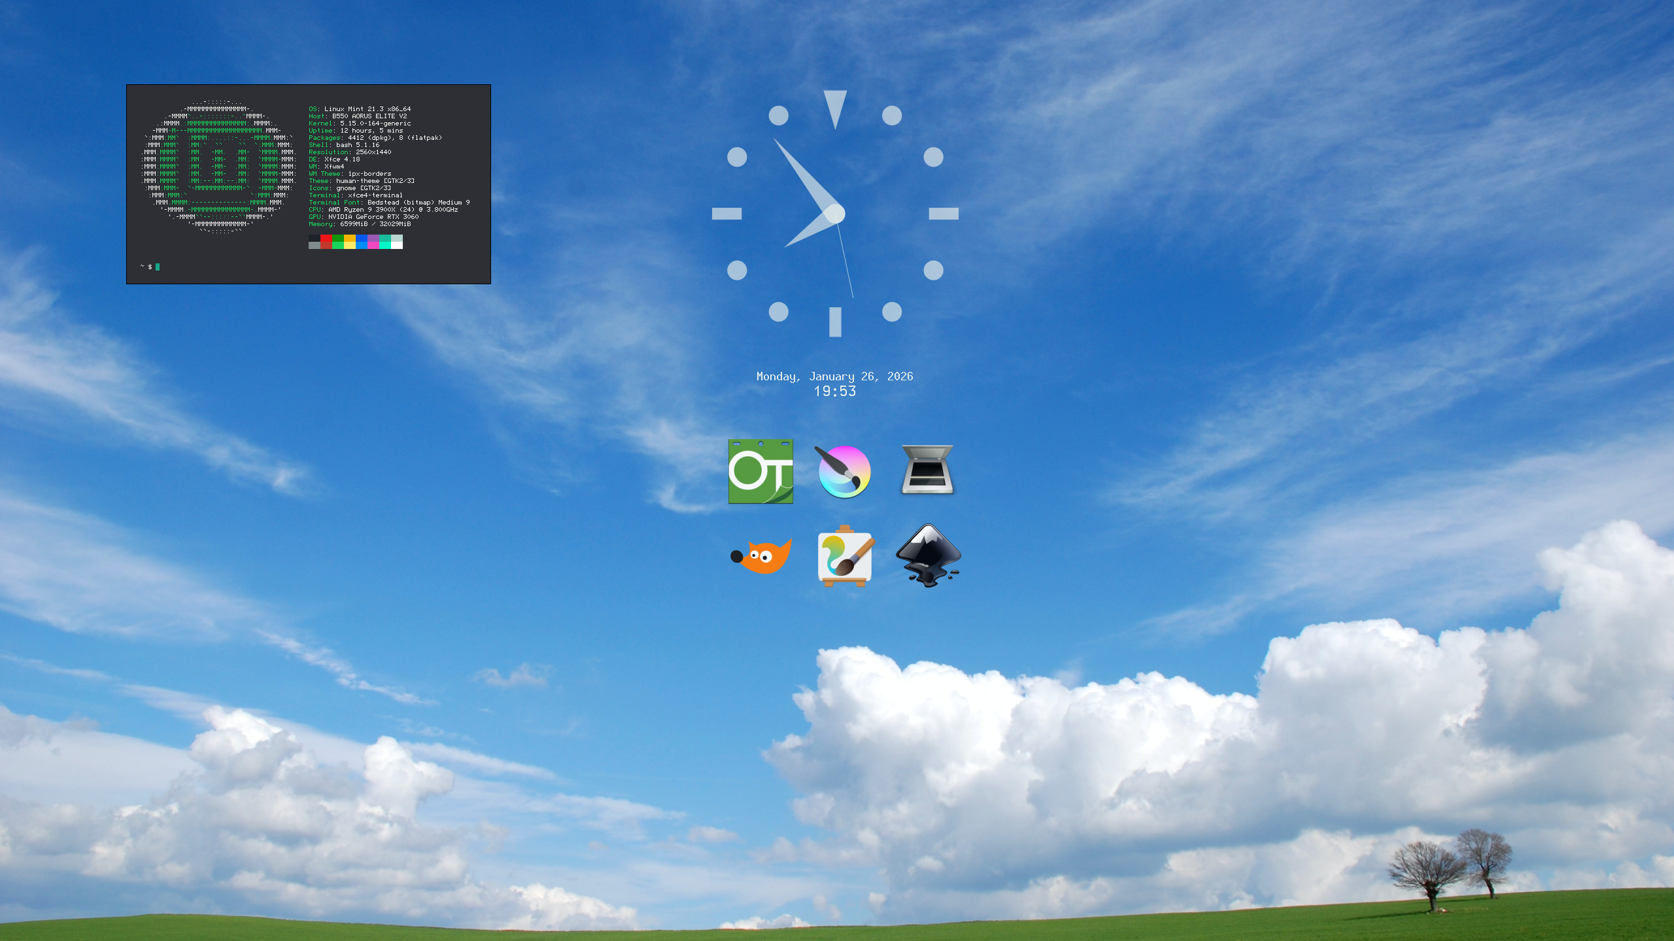Screen dimensions: 1674x941
Task: Click the 6 o'clock bar marker on the clock
Action: click(835, 322)
